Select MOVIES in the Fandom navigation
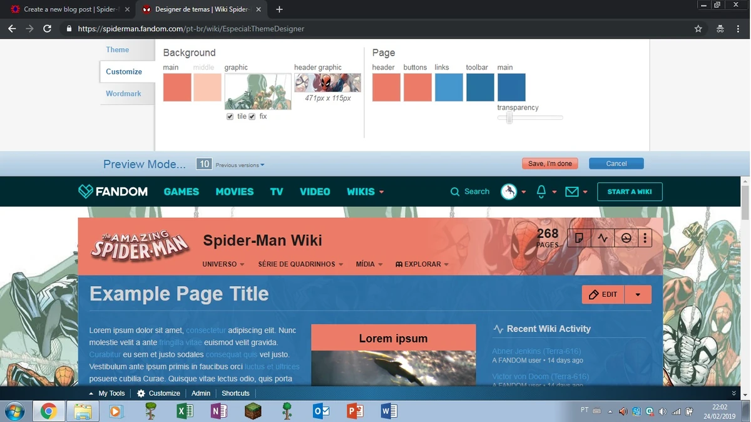This screenshot has height=422, width=751. (x=234, y=192)
